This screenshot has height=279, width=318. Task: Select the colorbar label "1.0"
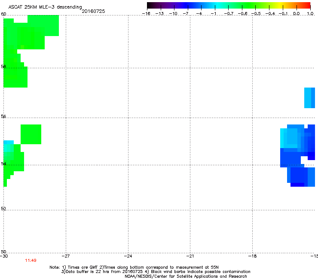click(310, 14)
